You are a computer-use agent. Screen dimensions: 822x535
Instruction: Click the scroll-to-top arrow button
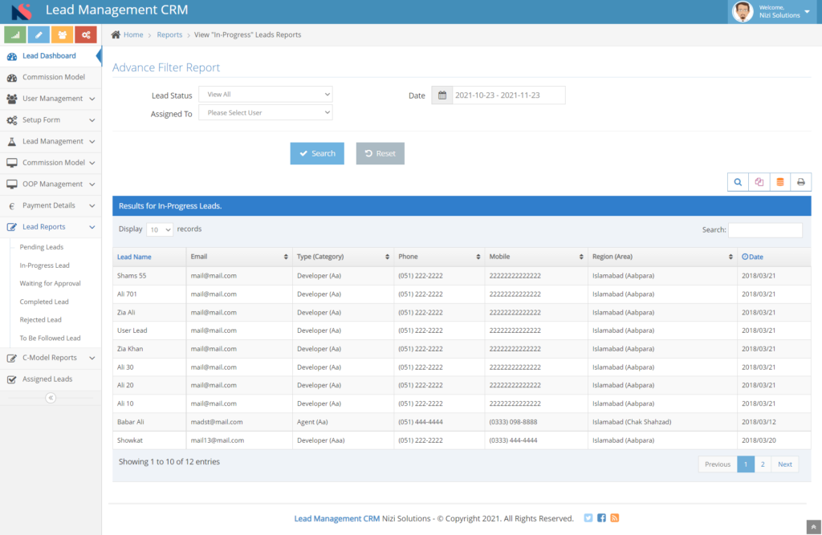click(814, 527)
